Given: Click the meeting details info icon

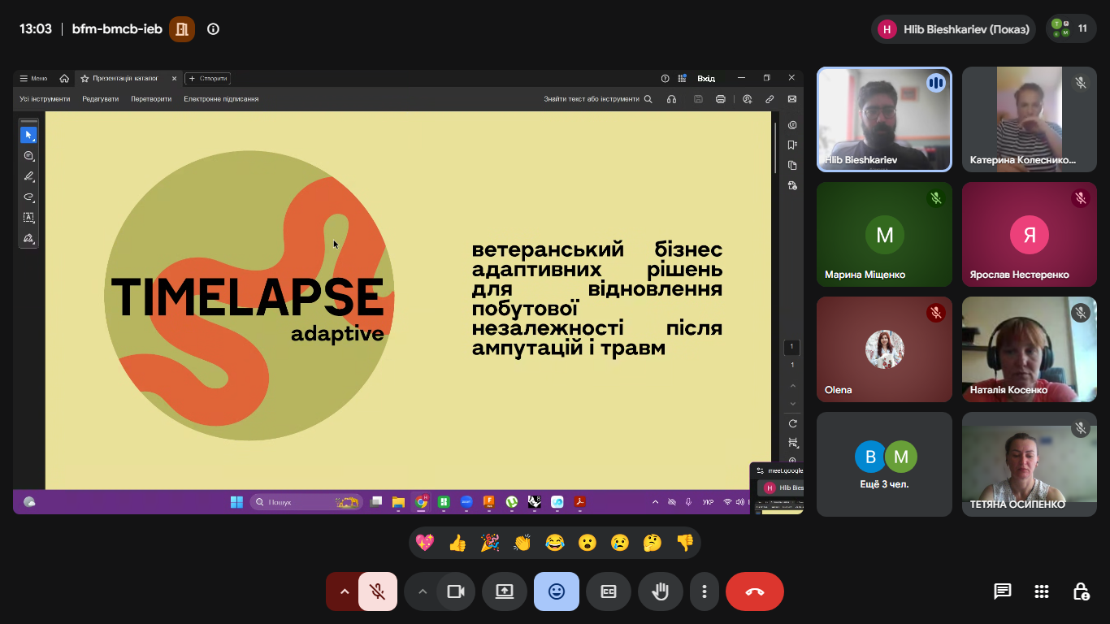Looking at the screenshot, I should [214, 29].
